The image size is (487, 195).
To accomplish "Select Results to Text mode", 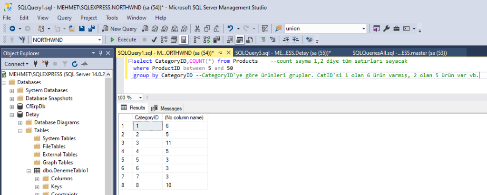I will point(230,39).
